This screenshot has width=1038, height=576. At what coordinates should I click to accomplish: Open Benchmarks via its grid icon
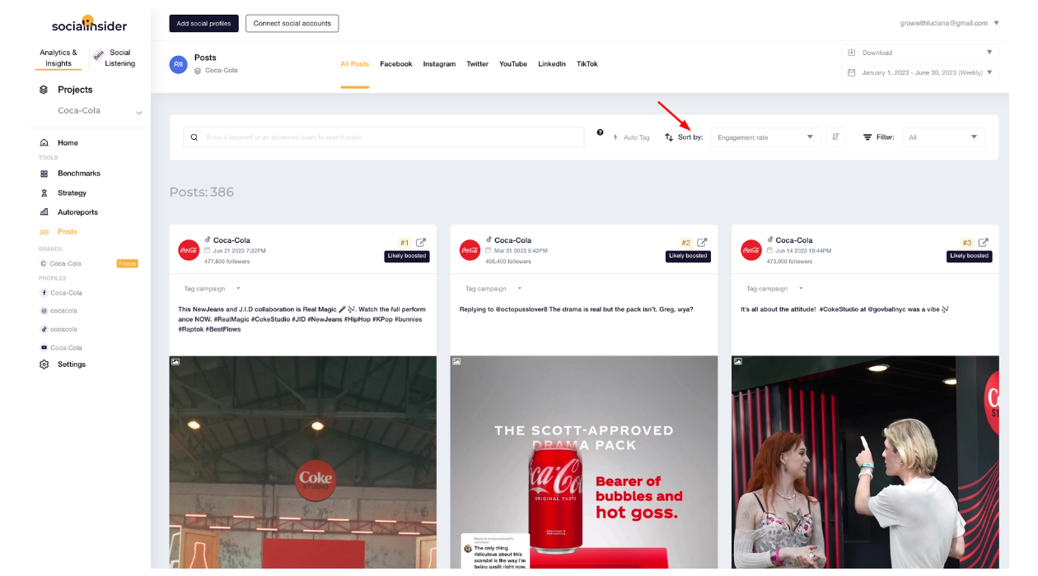pyautogui.click(x=44, y=174)
